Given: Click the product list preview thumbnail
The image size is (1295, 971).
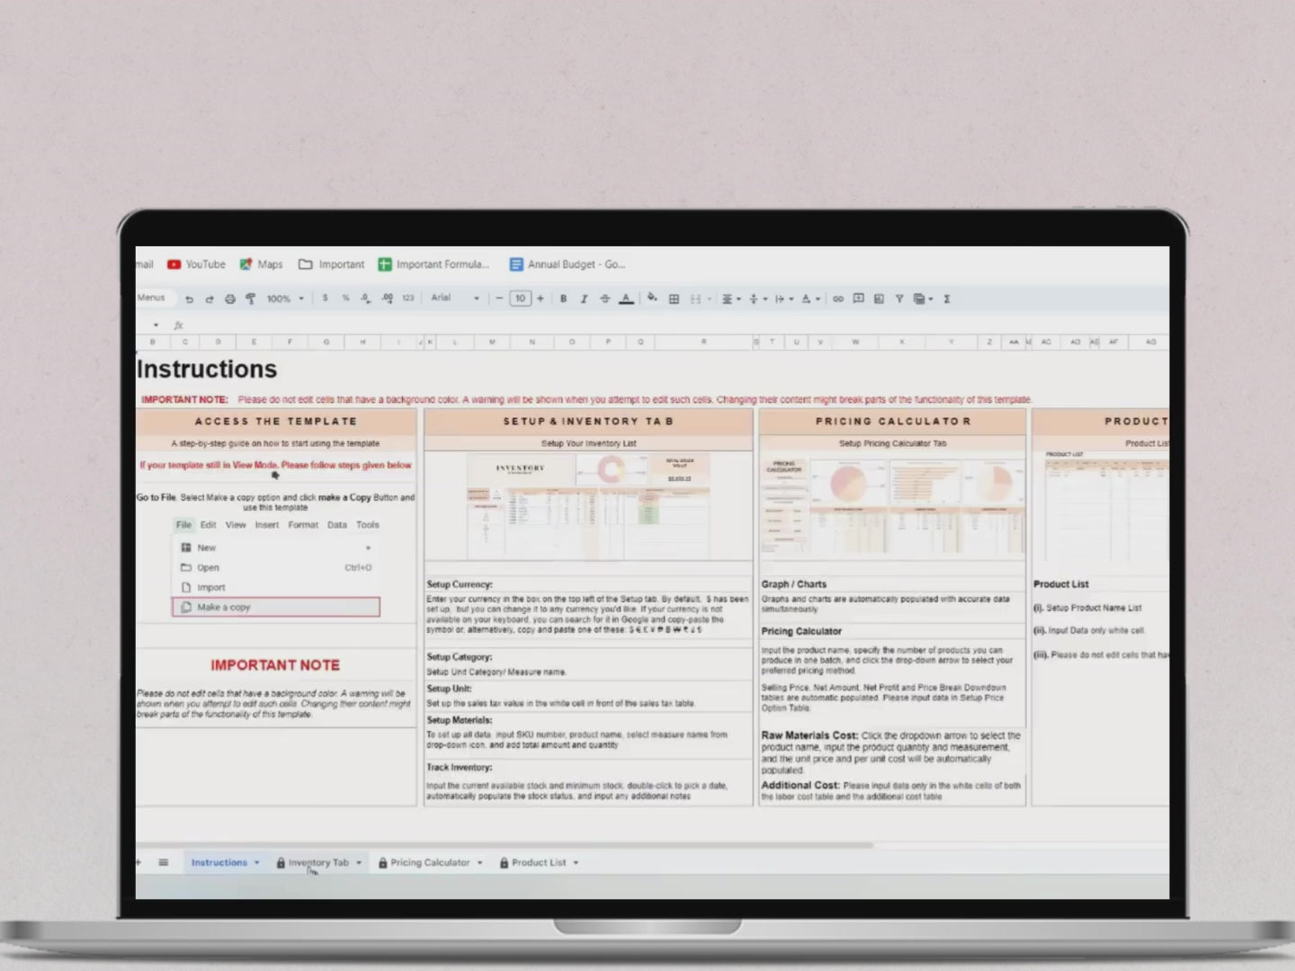Looking at the screenshot, I should pos(1106,506).
